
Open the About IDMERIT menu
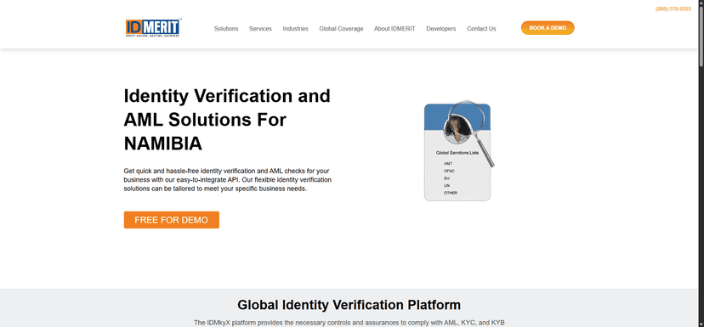click(395, 29)
